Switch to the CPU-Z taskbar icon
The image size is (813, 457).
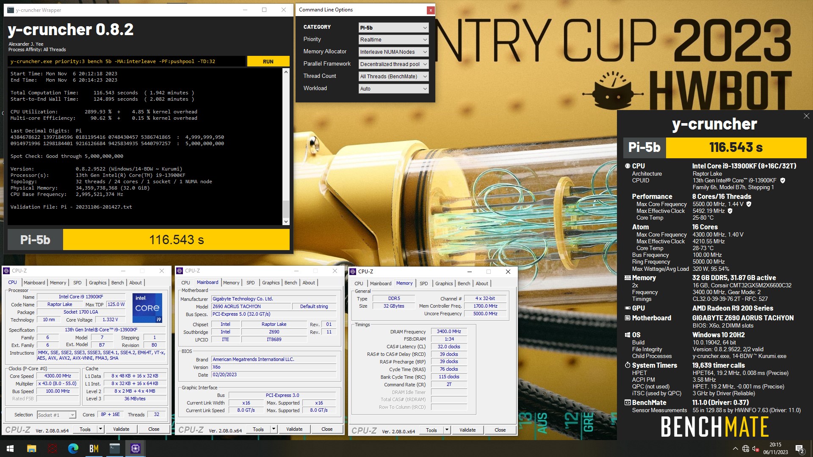tap(135, 449)
